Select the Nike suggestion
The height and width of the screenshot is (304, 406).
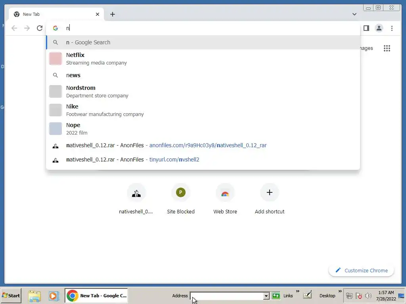click(x=203, y=110)
